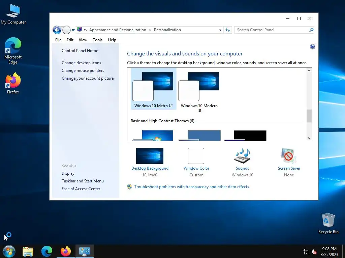Open Change your account picture link
Viewport: 345px width, 258px height.
tap(88, 78)
